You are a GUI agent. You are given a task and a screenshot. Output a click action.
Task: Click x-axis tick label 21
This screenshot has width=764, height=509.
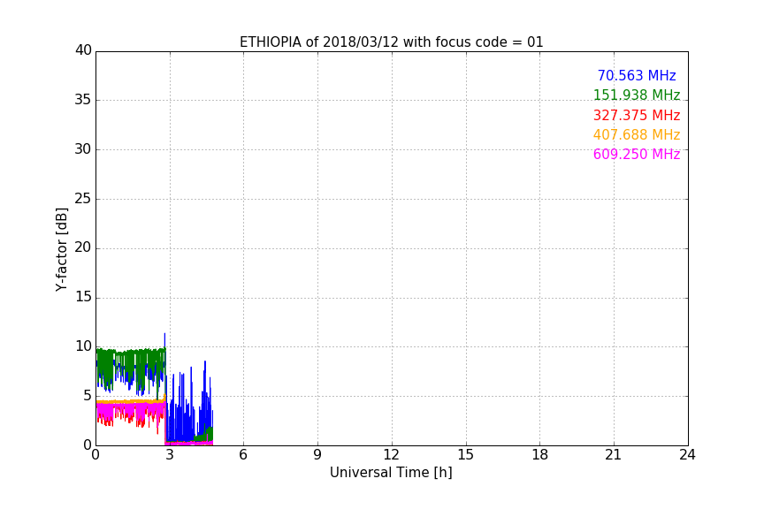coord(614,455)
